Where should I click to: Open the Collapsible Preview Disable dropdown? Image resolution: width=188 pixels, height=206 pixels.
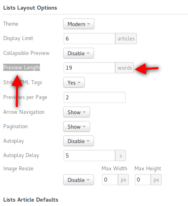point(78,53)
